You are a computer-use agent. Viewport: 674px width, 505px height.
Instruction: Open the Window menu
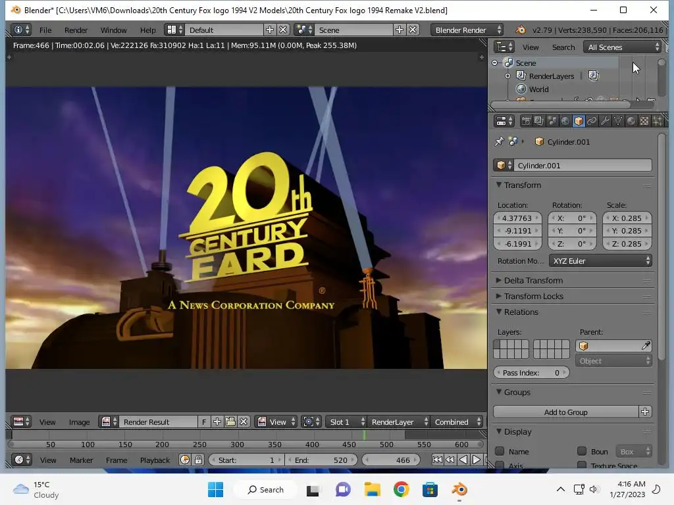click(x=113, y=30)
